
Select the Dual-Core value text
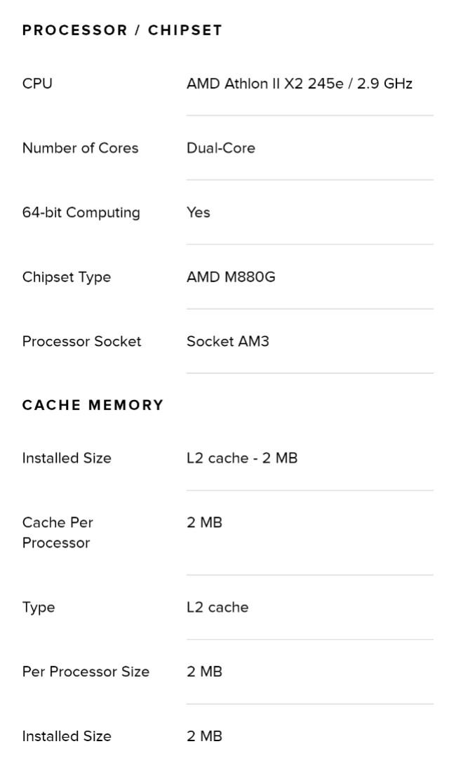220,148
